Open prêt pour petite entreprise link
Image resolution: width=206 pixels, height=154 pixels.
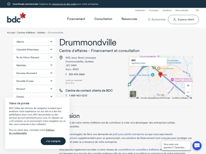coord(128,134)
